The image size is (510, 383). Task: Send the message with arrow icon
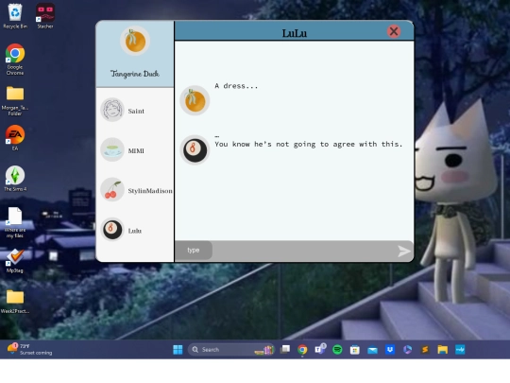404,252
